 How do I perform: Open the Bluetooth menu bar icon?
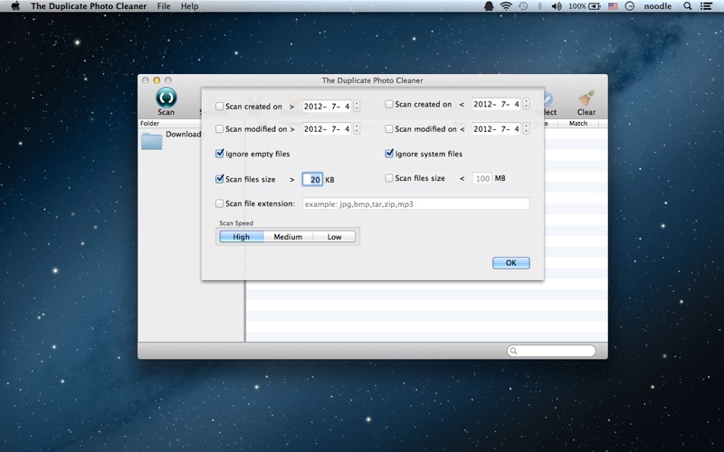539,6
